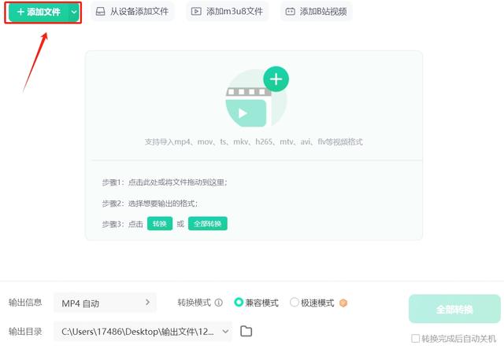The image size is (504, 349).
Task: Click the 转换 sample button in step 3
Action: click(x=160, y=223)
